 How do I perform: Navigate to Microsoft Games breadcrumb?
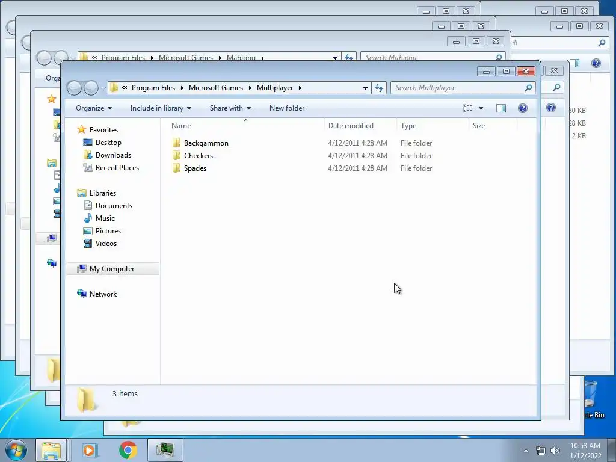tap(216, 88)
